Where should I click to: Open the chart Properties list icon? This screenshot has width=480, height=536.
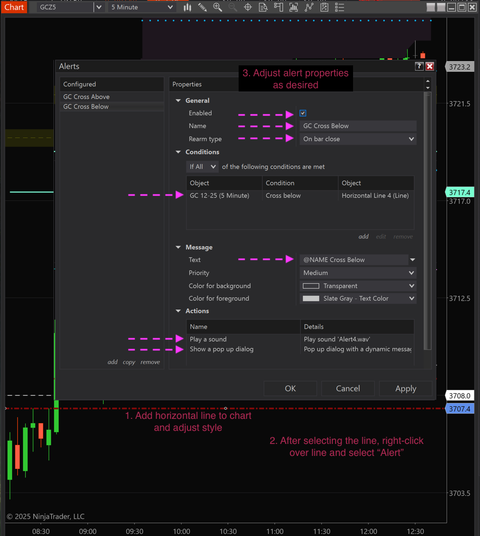[339, 7]
